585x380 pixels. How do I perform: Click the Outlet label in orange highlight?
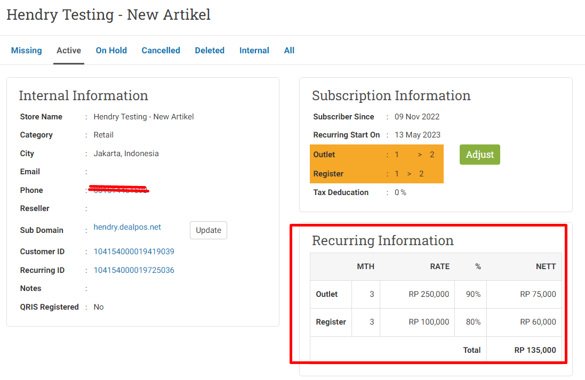click(324, 155)
